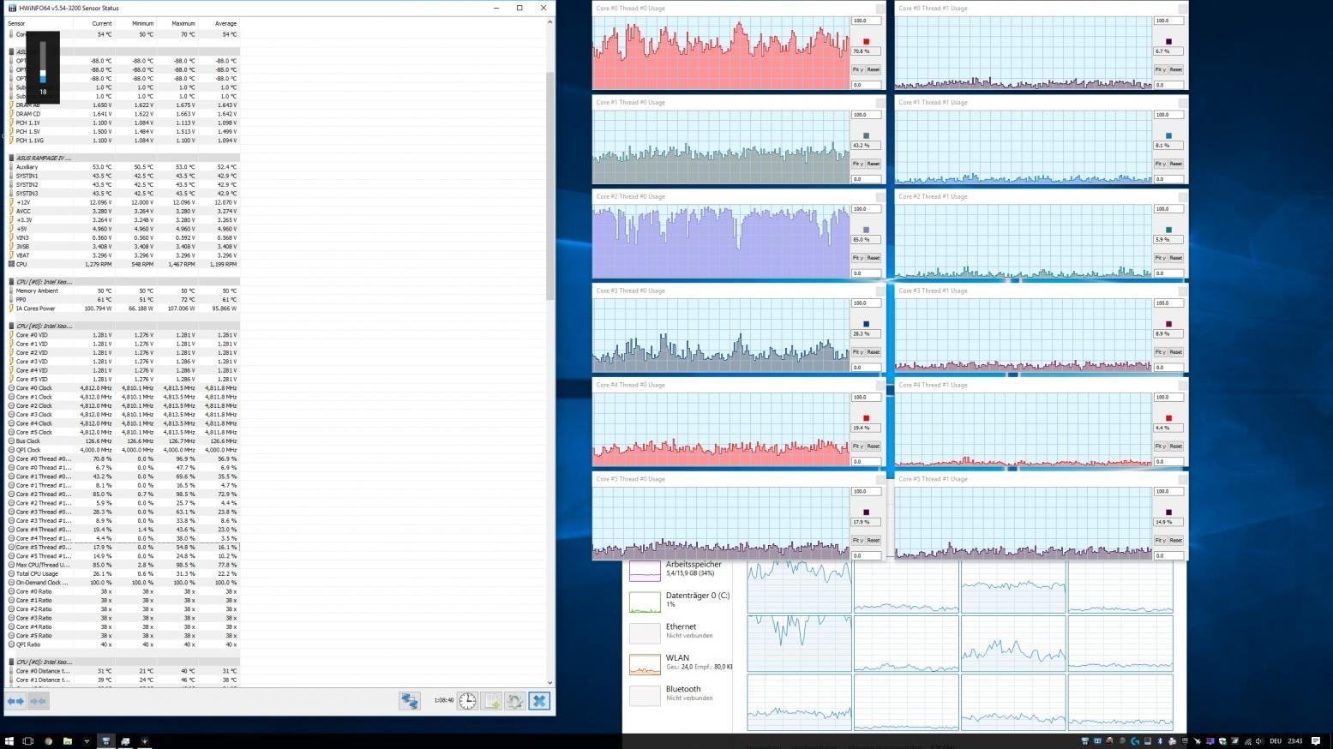Open Task View on the taskbar
The height and width of the screenshot is (749, 1333).
[28, 740]
